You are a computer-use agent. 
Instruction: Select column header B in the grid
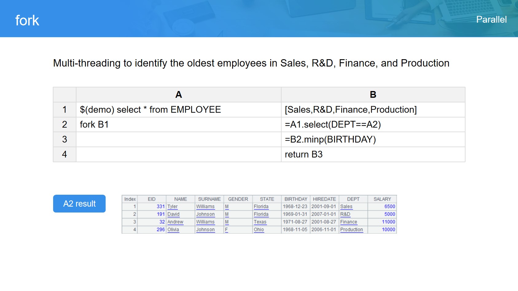pos(373,95)
